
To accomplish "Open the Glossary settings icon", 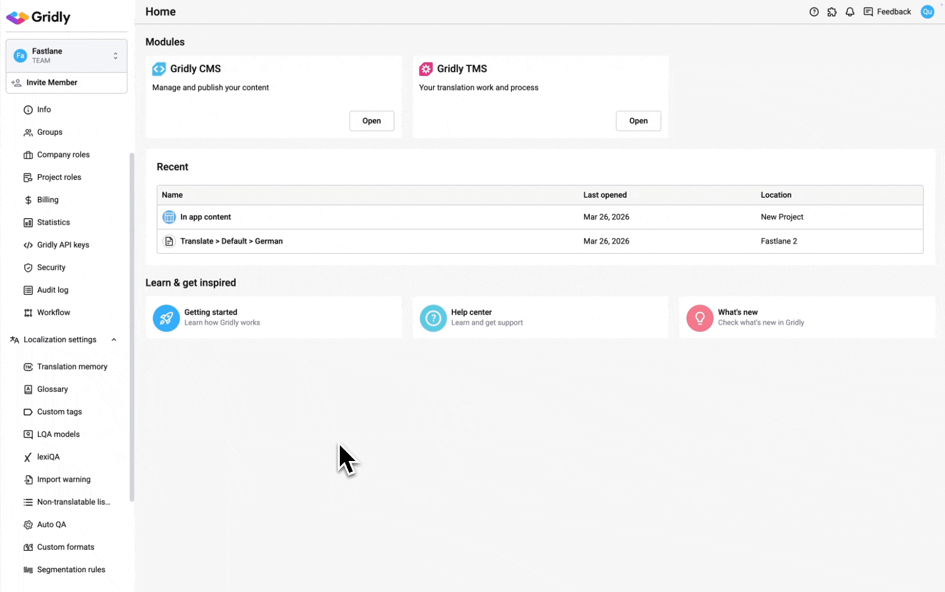I will 28,389.
